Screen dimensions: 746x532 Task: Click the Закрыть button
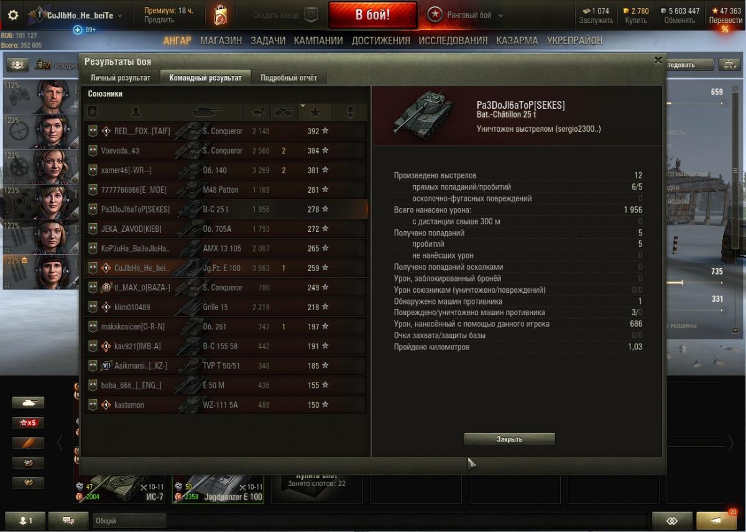click(509, 439)
